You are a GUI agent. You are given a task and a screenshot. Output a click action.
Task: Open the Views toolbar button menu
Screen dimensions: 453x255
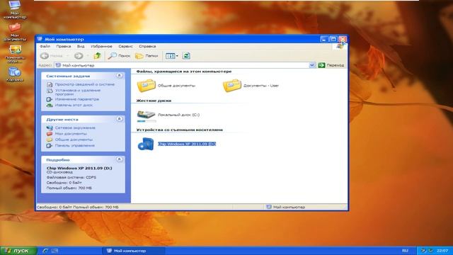pyautogui.click(x=171, y=56)
